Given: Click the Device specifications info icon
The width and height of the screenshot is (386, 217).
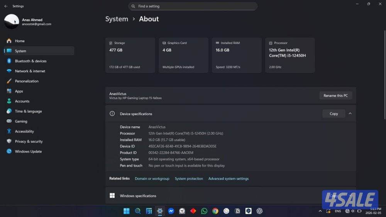Looking at the screenshot, I should click(112, 114).
